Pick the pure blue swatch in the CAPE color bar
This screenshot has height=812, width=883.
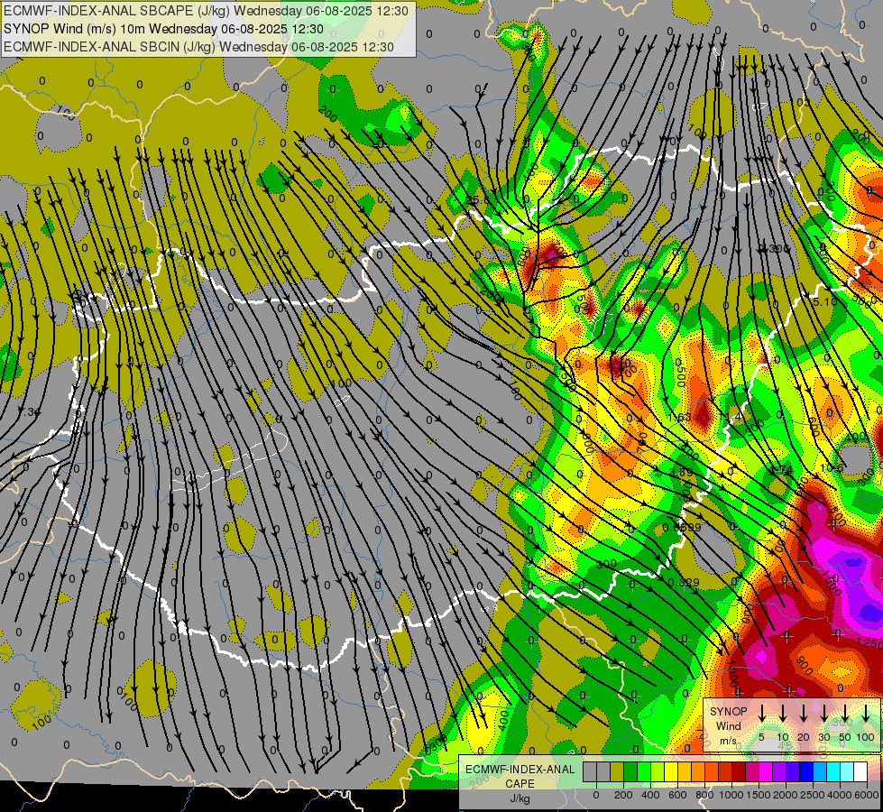point(806,771)
